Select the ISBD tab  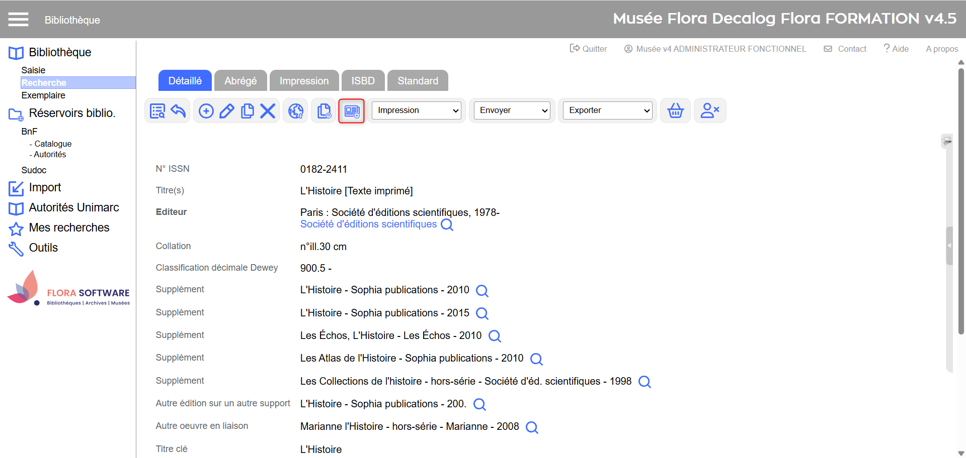363,81
